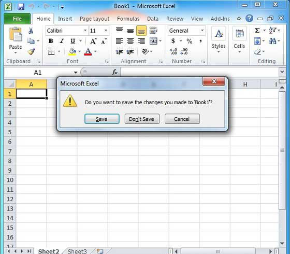Click the row 10 header
290x254 pixels.
pos(10,180)
